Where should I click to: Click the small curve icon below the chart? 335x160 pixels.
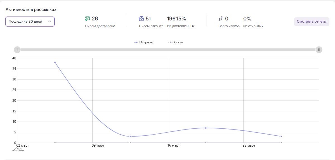pos(18,149)
